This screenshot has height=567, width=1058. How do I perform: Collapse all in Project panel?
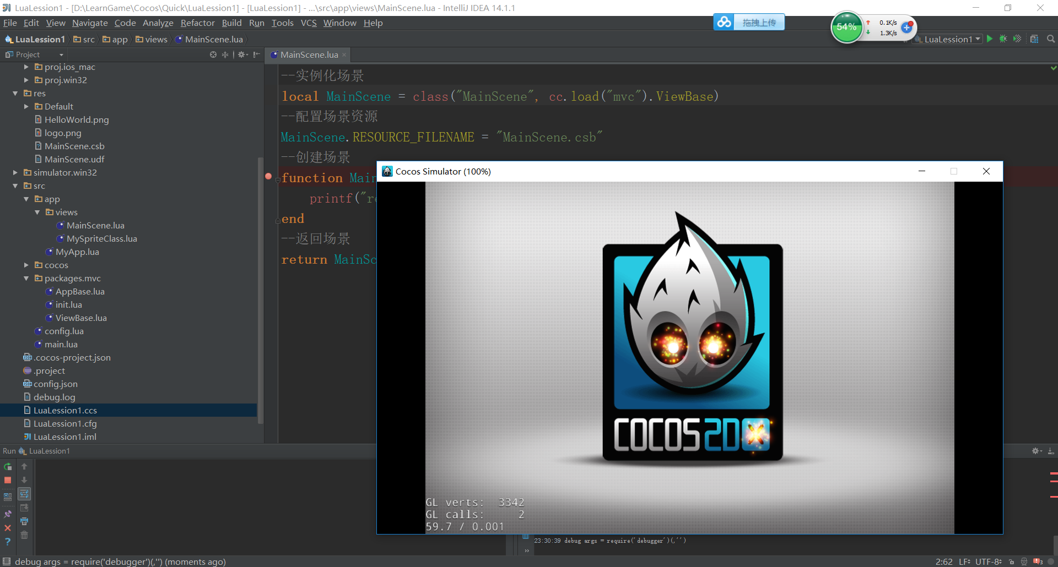225,54
